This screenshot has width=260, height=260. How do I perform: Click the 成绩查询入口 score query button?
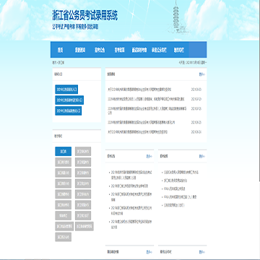click(69, 110)
